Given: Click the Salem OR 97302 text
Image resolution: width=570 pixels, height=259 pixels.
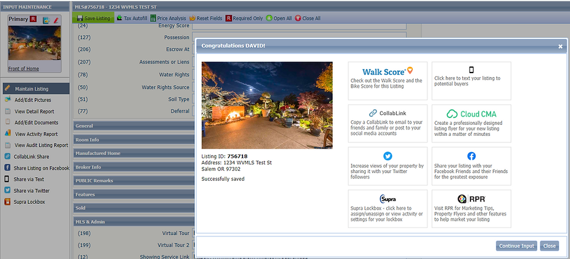Looking at the screenshot, I should pos(221,168).
